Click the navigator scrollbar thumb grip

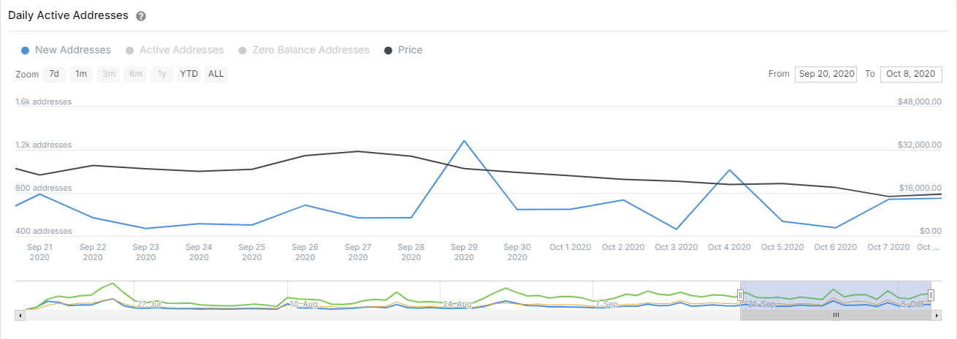tap(836, 315)
